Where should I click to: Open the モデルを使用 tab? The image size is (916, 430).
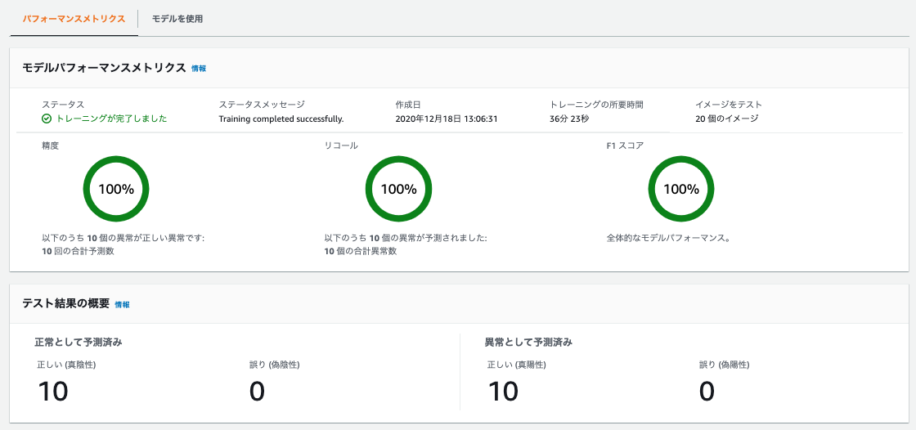tap(177, 19)
